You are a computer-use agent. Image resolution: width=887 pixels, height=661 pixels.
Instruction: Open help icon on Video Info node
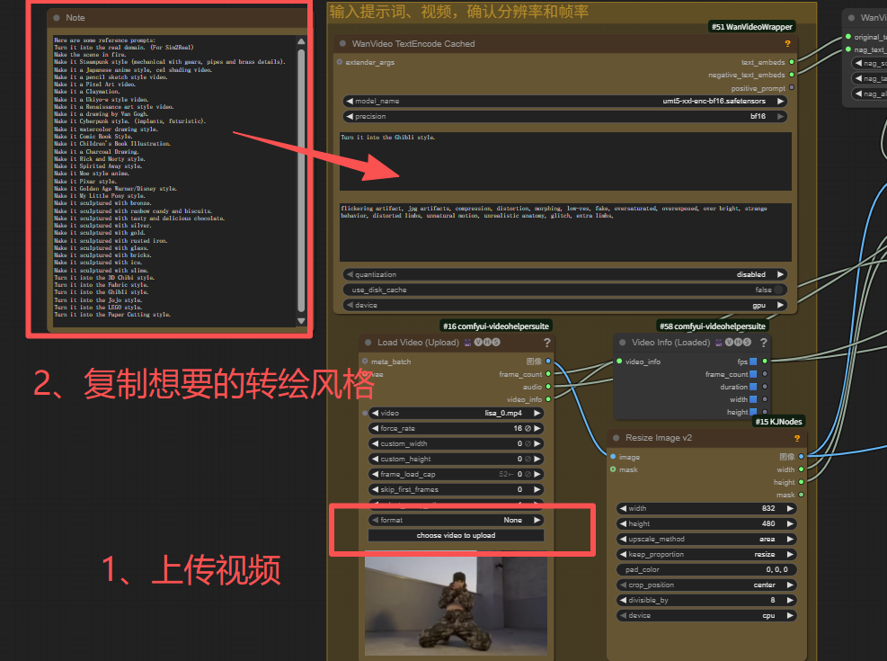click(763, 343)
